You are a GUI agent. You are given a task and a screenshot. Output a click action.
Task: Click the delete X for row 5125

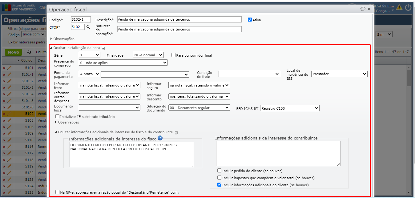4,193
